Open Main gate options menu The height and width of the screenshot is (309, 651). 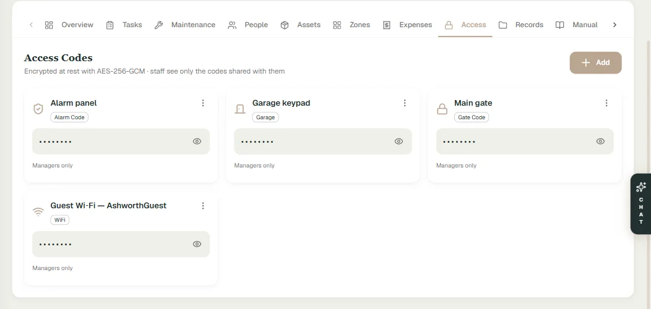pyautogui.click(x=606, y=103)
